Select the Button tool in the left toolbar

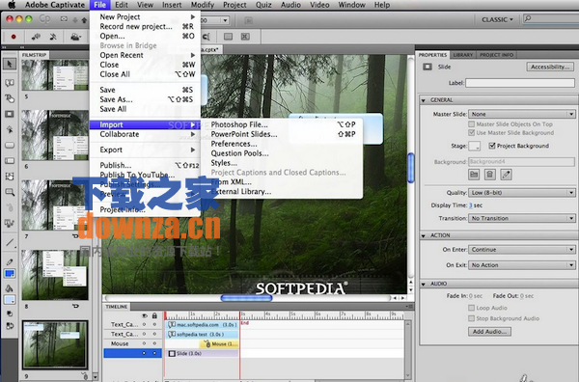[x=10, y=145]
